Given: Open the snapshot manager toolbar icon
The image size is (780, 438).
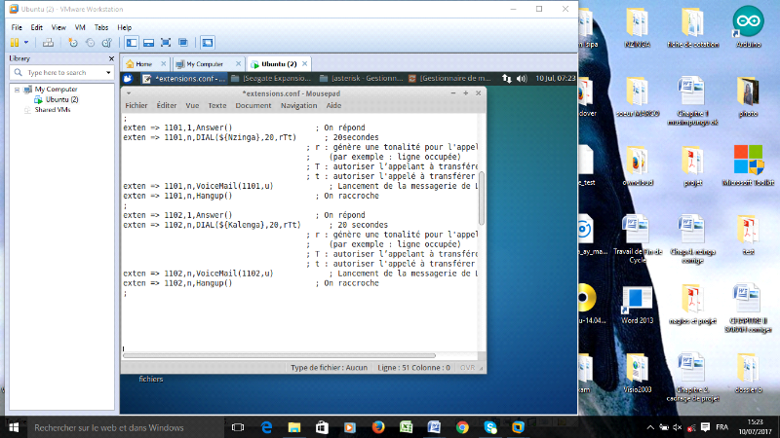Looking at the screenshot, I should point(105,43).
